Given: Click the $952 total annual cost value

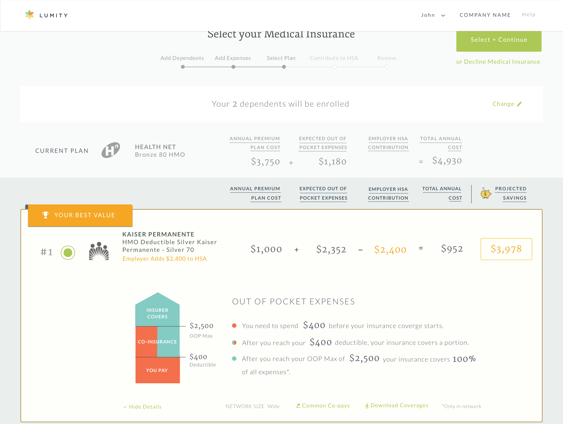Looking at the screenshot, I should coord(452,249).
